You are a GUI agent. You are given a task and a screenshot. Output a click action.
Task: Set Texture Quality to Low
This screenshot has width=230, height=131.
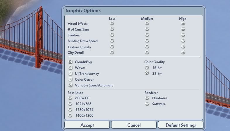click(112, 46)
